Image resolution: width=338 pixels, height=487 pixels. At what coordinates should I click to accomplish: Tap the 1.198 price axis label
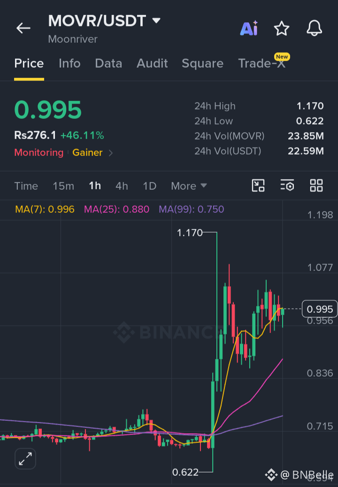[320, 215]
